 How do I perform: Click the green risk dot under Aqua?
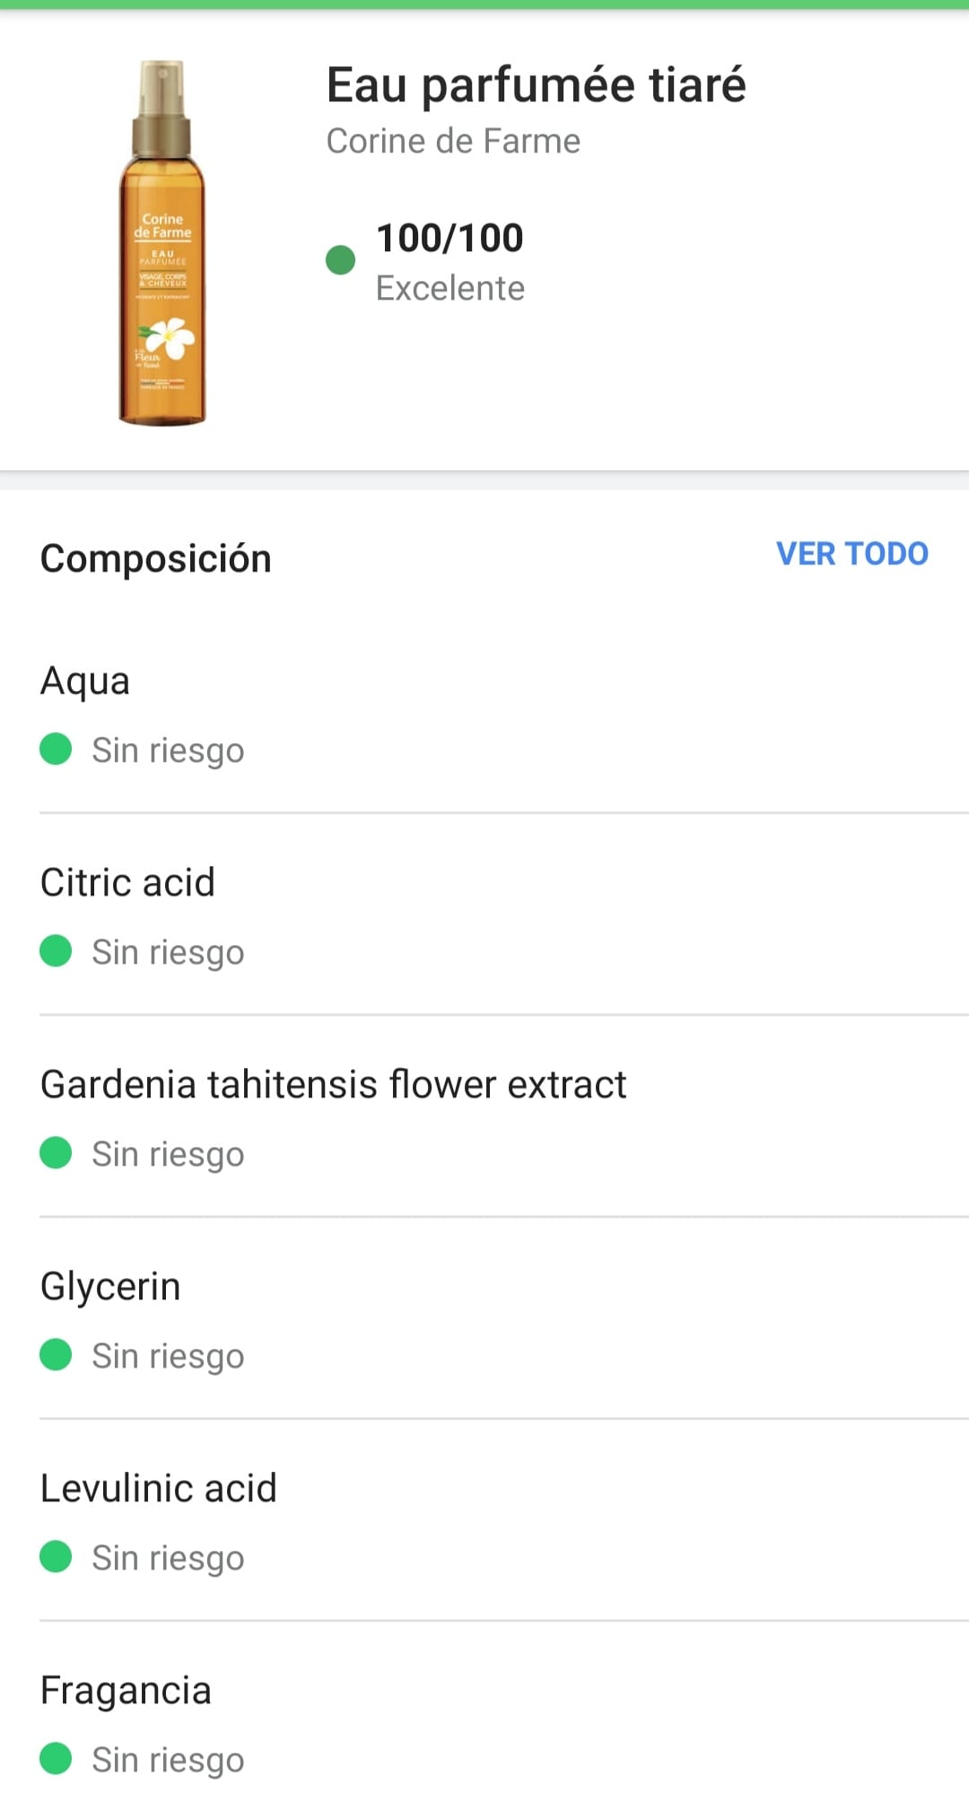click(56, 748)
